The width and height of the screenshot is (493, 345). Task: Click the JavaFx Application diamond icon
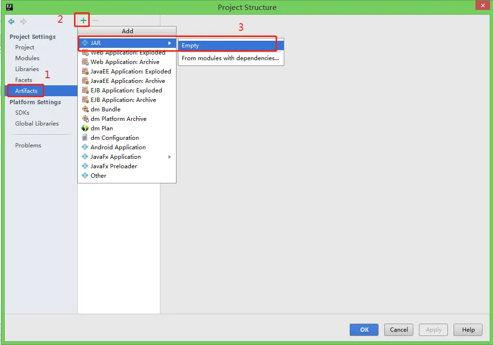pyautogui.click(x=85, y=156)
